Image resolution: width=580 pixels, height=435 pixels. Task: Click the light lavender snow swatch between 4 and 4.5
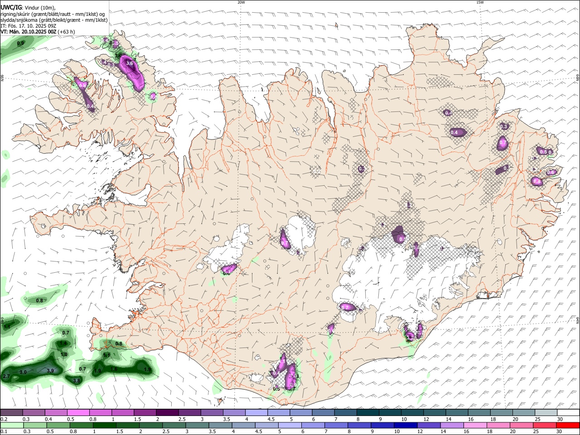pos(256,413)
